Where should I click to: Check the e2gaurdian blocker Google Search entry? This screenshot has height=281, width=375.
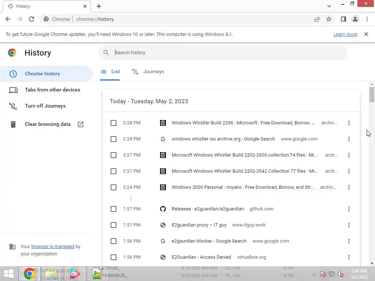[x=114, y=241]
